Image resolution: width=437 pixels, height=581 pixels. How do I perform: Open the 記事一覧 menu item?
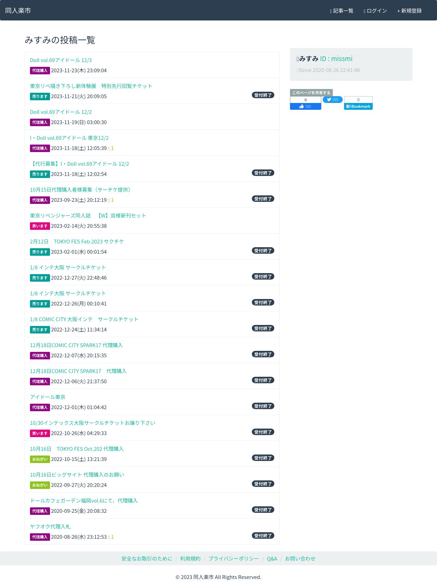coord(342,11)
